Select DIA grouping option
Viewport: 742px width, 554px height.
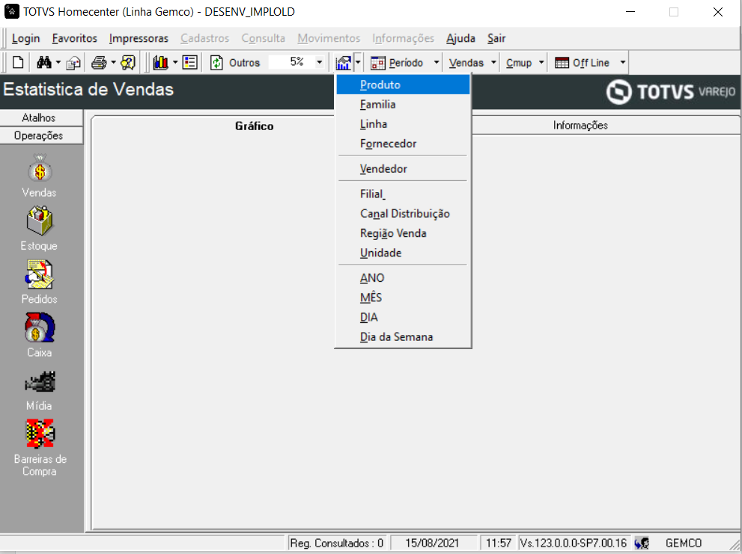point(403,317)
